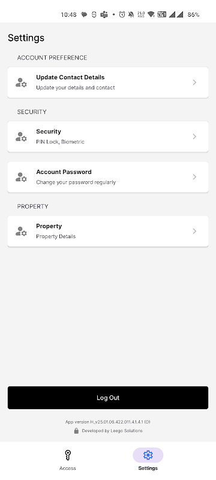Tap the Log Out button

coord(108,398)
